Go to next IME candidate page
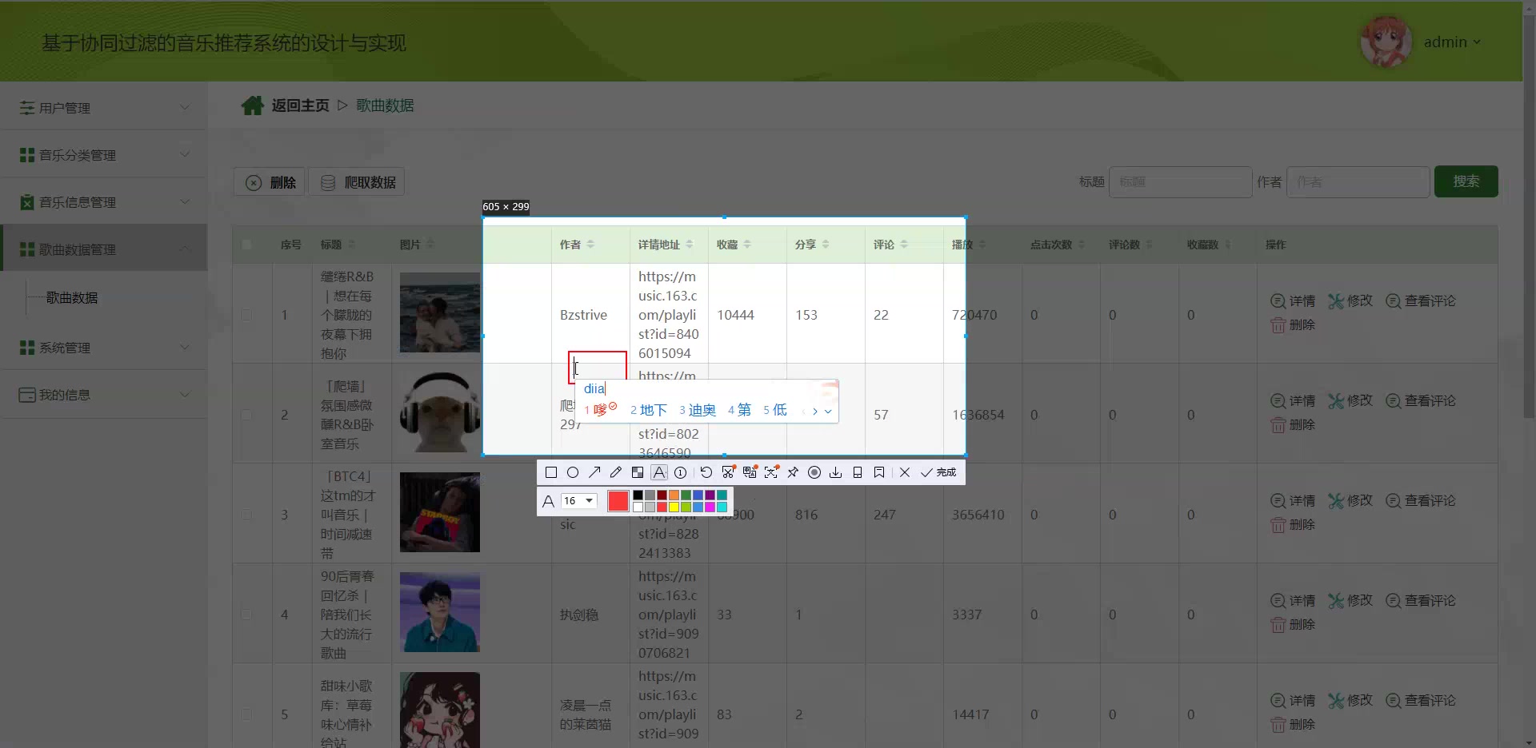This screenshot has height=748, width=1536. pyautogui.click(x=815, y=412)
